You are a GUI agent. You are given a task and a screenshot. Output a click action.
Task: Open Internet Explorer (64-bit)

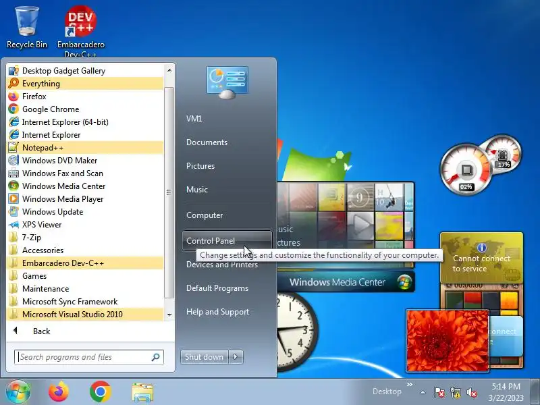tap(85, 122)
